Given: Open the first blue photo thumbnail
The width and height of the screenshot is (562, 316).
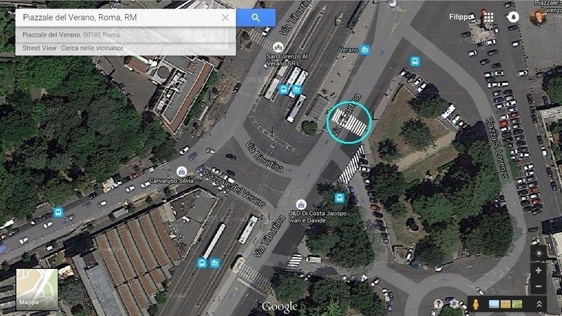Looking at the screenshot, I should pyautogui.click(x=494, y=304).
